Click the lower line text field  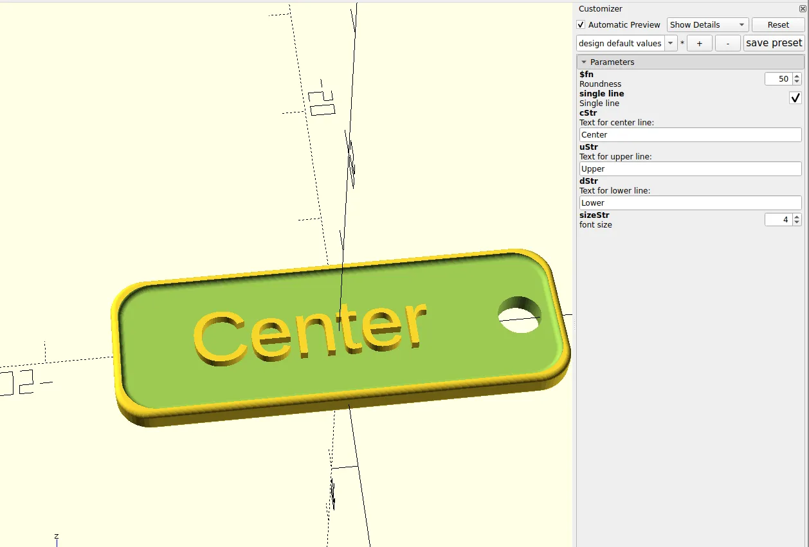(690, 203)
